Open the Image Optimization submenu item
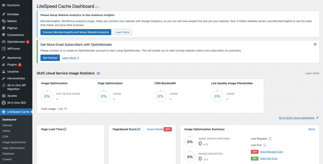This screenshot has width=323, height=164. [x=14, y=142]
